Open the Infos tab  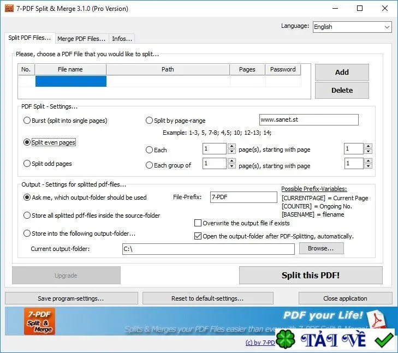click(122, 39)
